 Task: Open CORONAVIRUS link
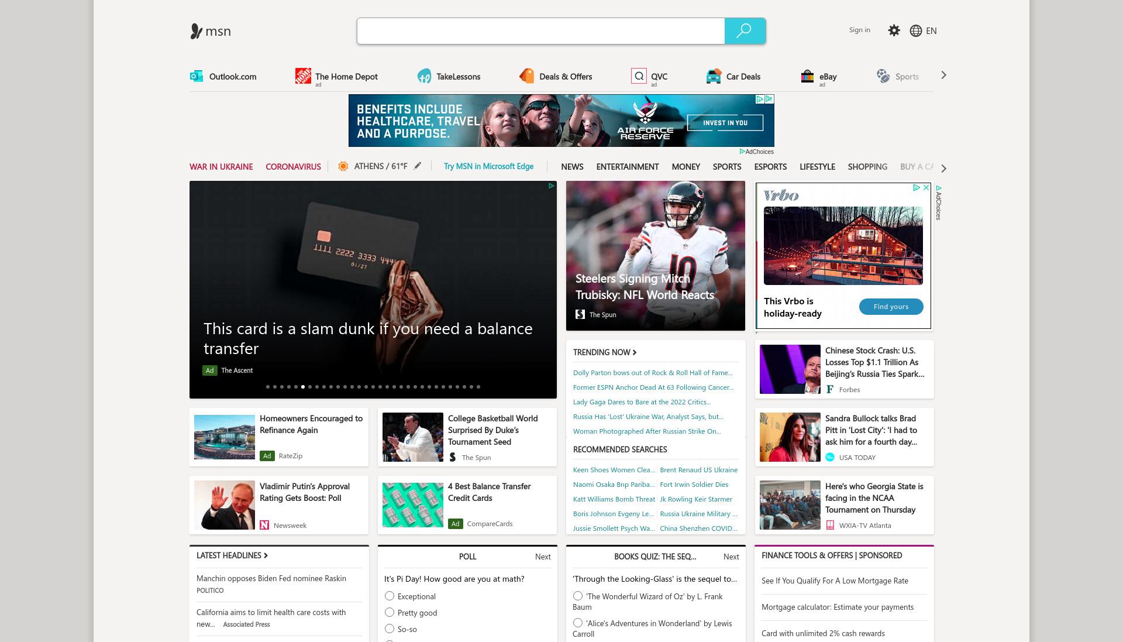[x=293, y=167]
